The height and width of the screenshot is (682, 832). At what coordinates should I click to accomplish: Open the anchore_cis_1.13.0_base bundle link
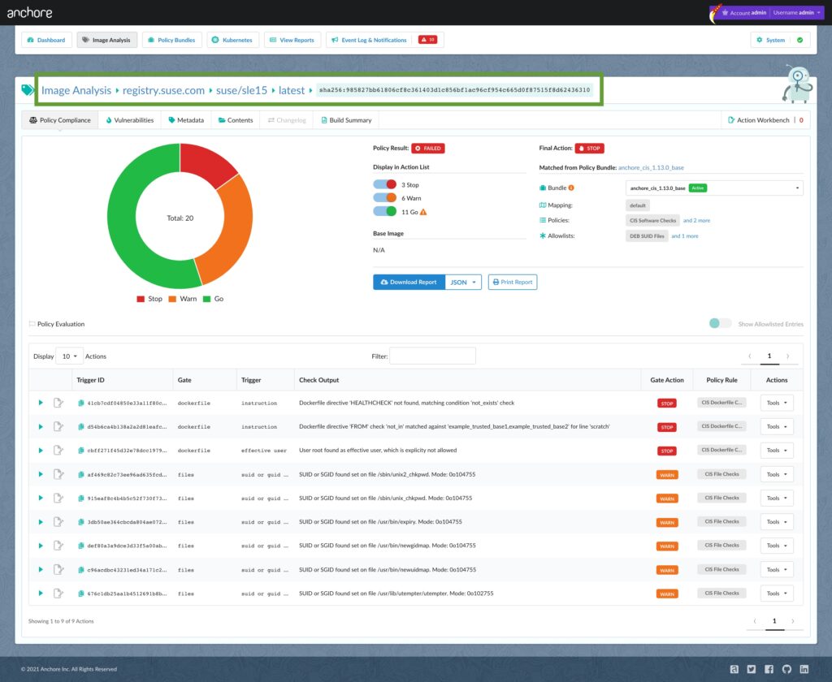pos(651,167)
